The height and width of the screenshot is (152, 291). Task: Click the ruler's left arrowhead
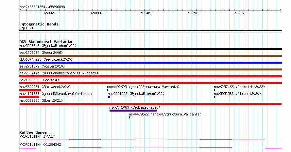(x=20, y=10)
